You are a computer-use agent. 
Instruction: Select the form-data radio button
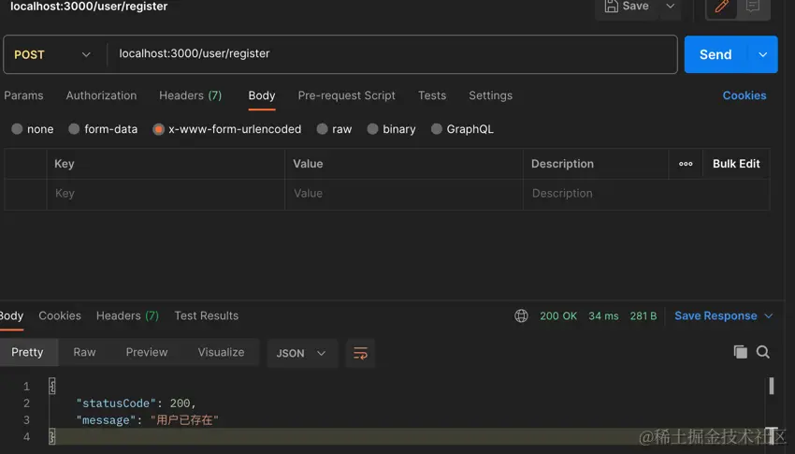[x=74, y=129]
